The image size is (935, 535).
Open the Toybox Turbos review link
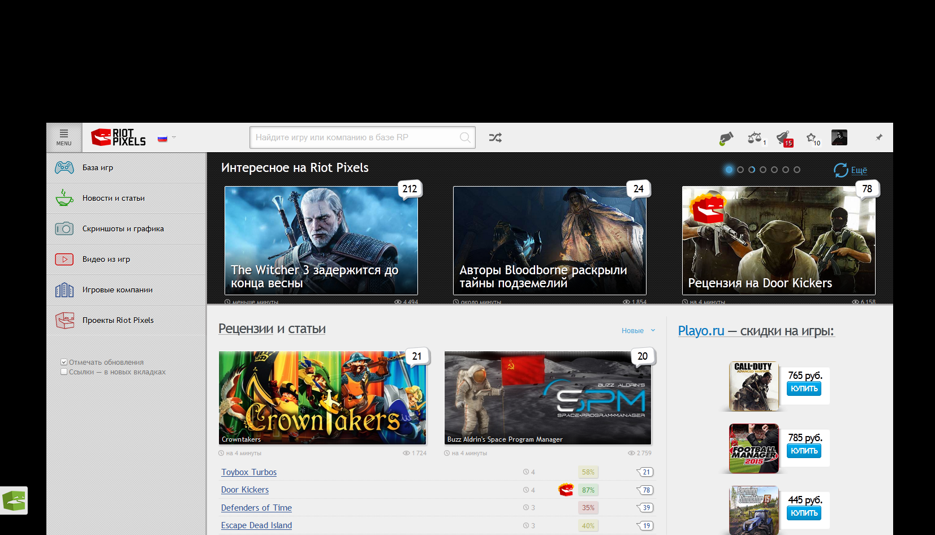point(249,472)
